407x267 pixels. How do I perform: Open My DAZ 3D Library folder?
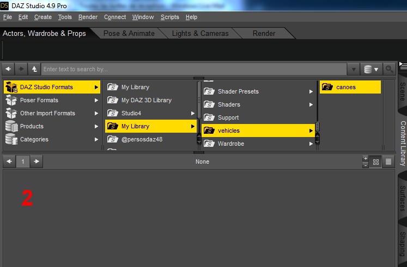point(150,100)
